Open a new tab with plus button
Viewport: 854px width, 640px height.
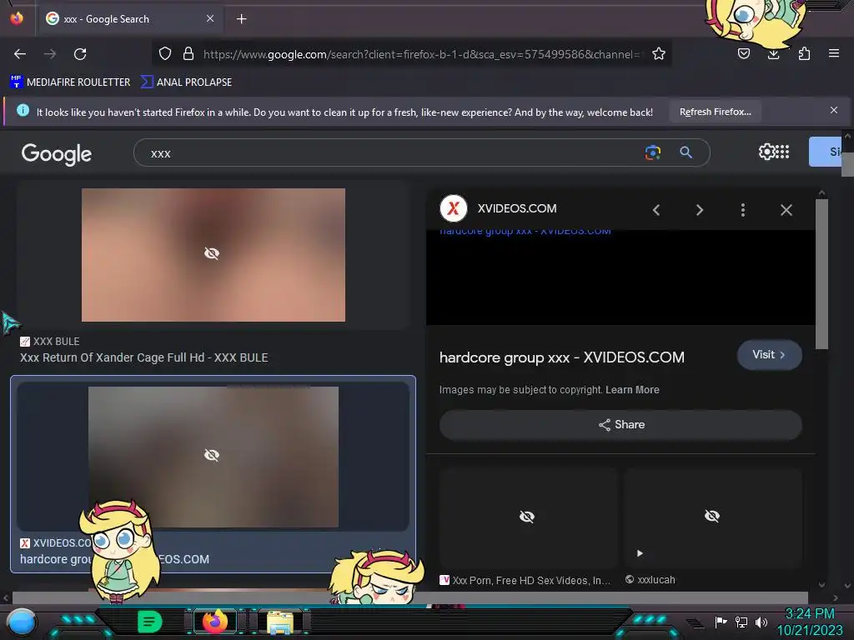(241, 19)
